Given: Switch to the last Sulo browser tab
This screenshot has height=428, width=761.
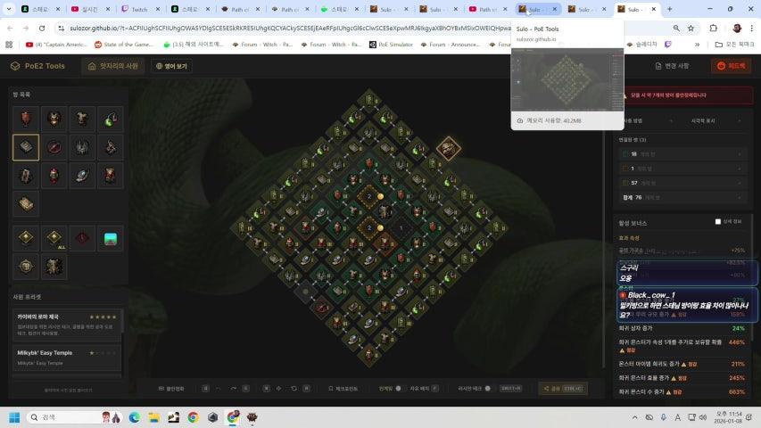Looking at the screenshot, I should coord(635,9).
